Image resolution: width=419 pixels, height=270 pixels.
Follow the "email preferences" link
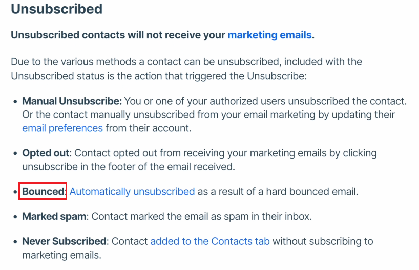(62, 128)
